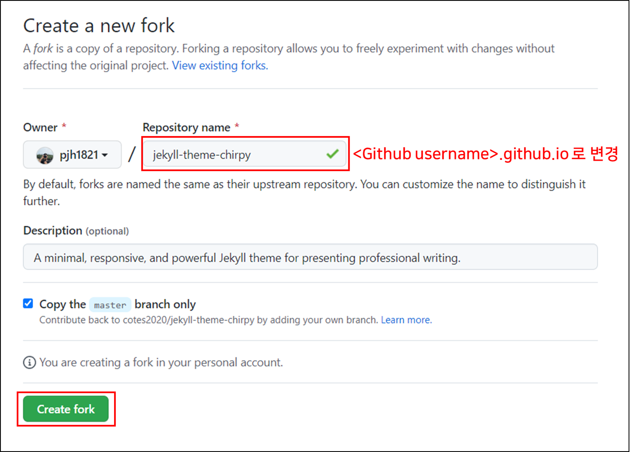Click the master branch badge

(x=110, y=305)
